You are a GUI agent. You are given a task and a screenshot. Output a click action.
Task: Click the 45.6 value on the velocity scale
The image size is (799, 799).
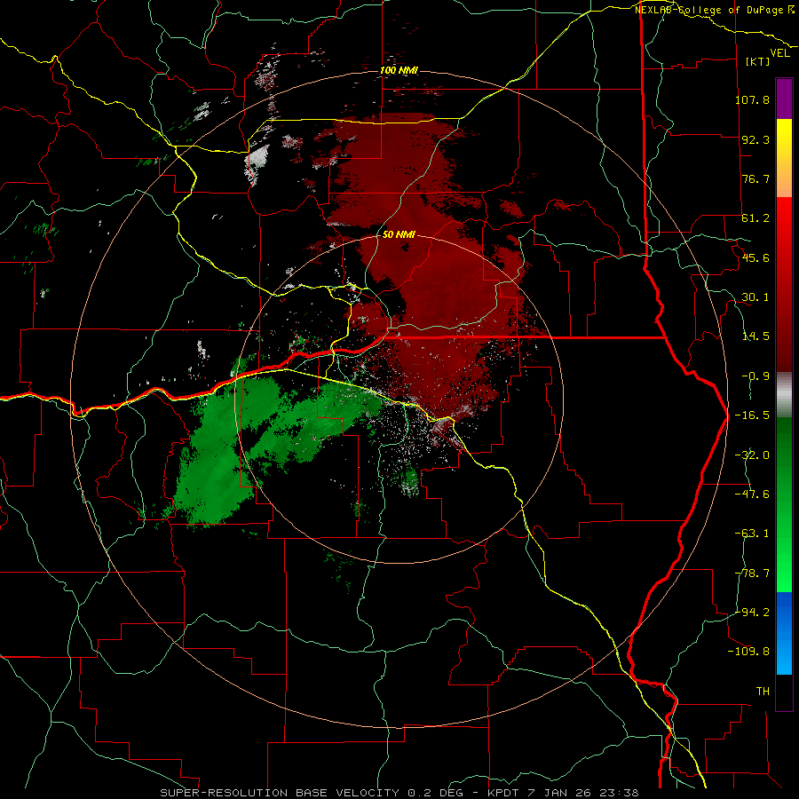[x=755, y=257]
